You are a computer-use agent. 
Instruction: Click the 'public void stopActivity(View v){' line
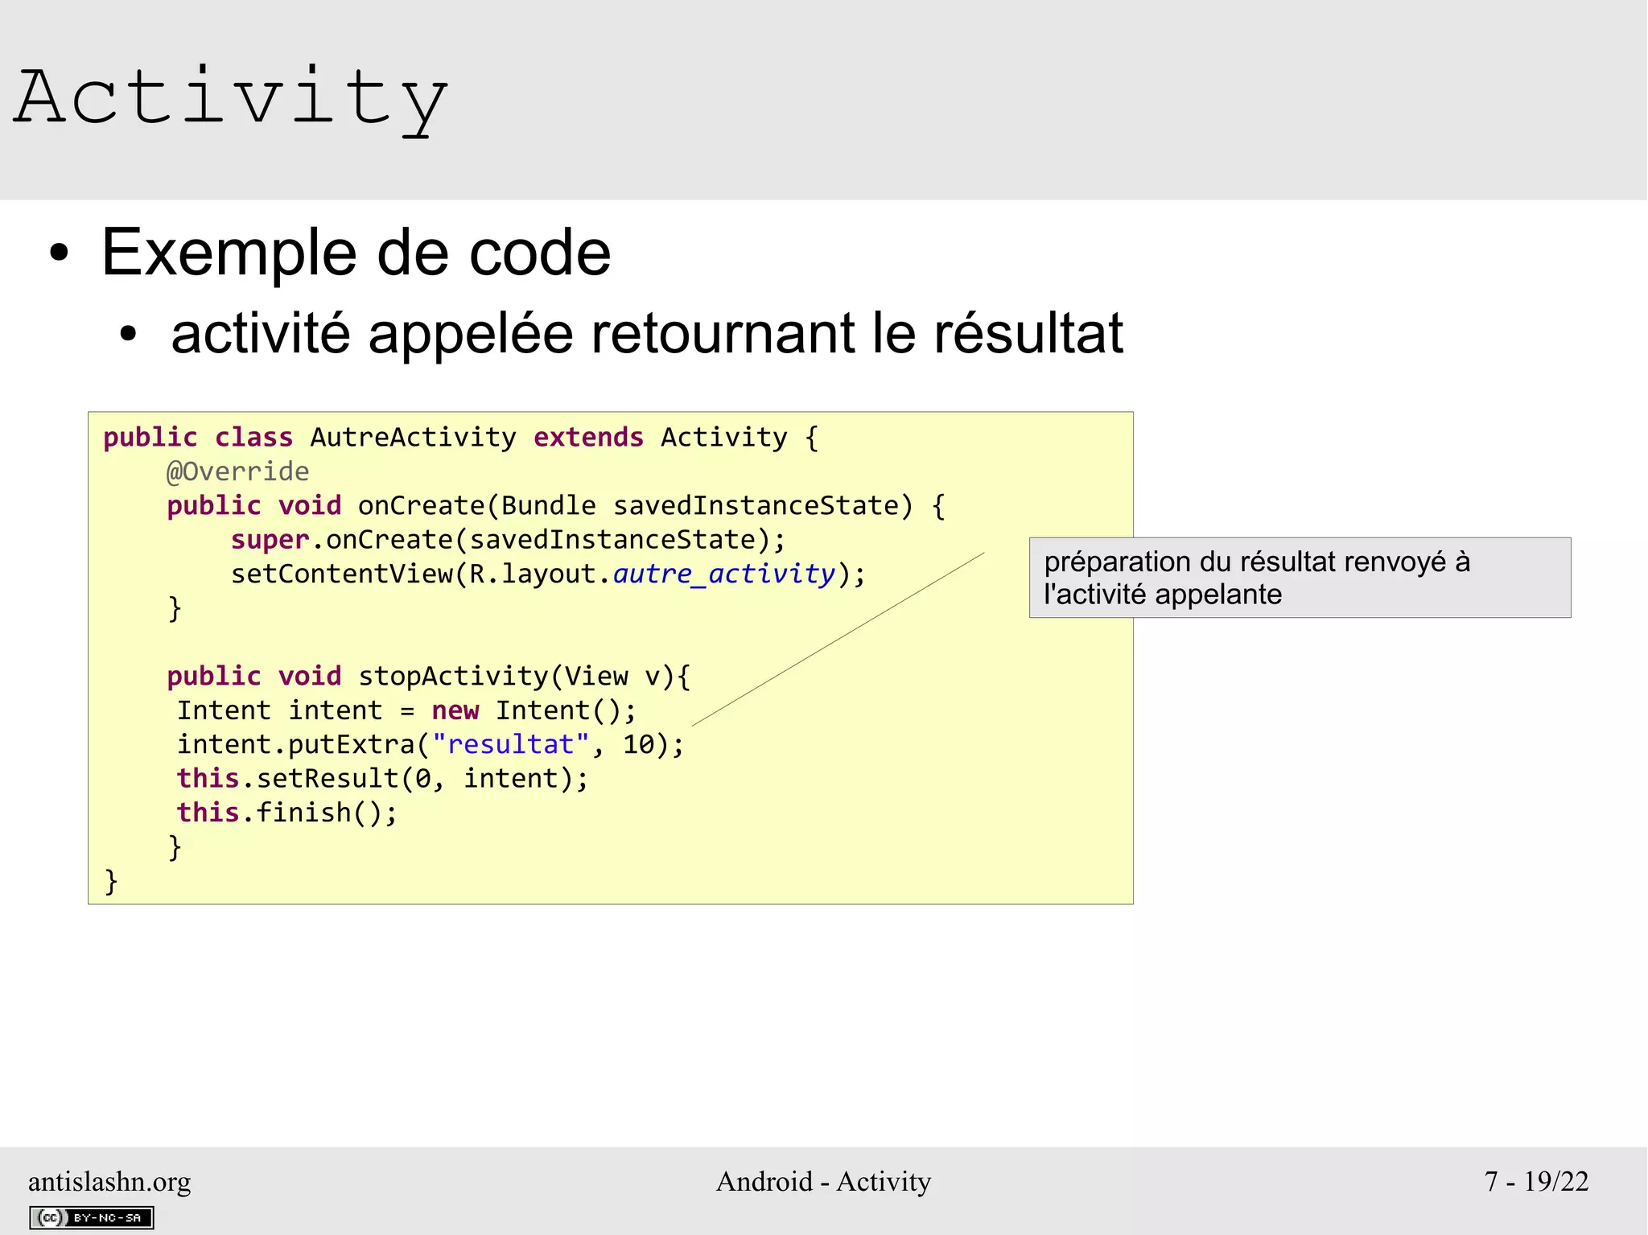coord(429,676)
